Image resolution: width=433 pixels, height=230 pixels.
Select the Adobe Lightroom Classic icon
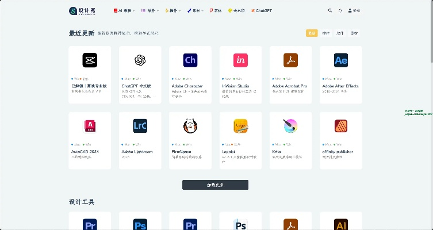pos(140,126)
